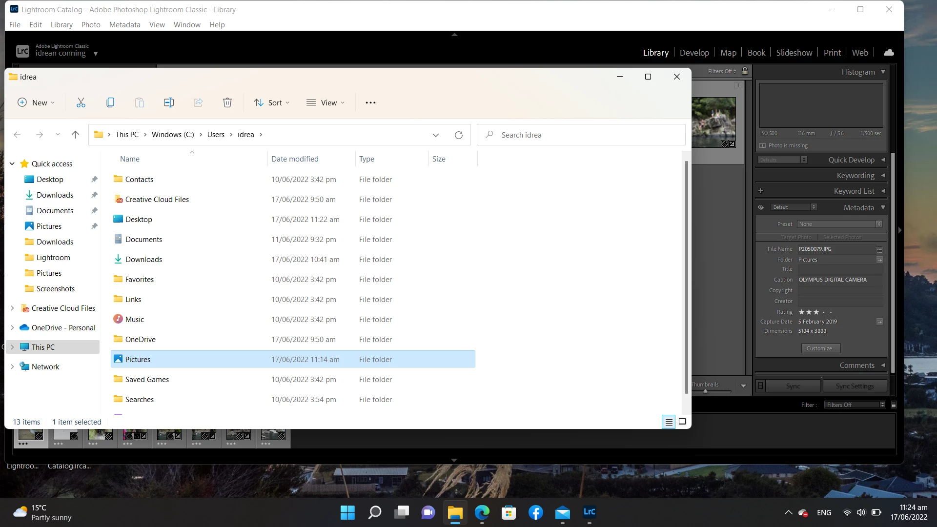Viewport: 937px width, 527px height.
Task: Adjust the Thumbnails size slider
Action: (705, 391)
